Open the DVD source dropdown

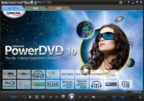tap(14, 97)
